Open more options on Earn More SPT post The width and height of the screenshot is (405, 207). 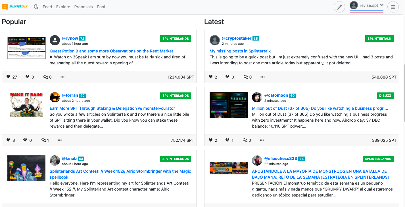point(60,140)
